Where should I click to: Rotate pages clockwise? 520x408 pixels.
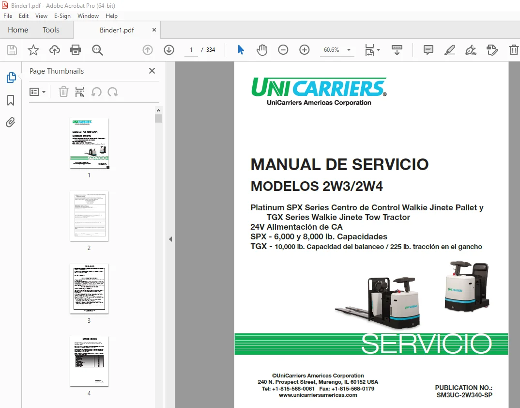113,92
